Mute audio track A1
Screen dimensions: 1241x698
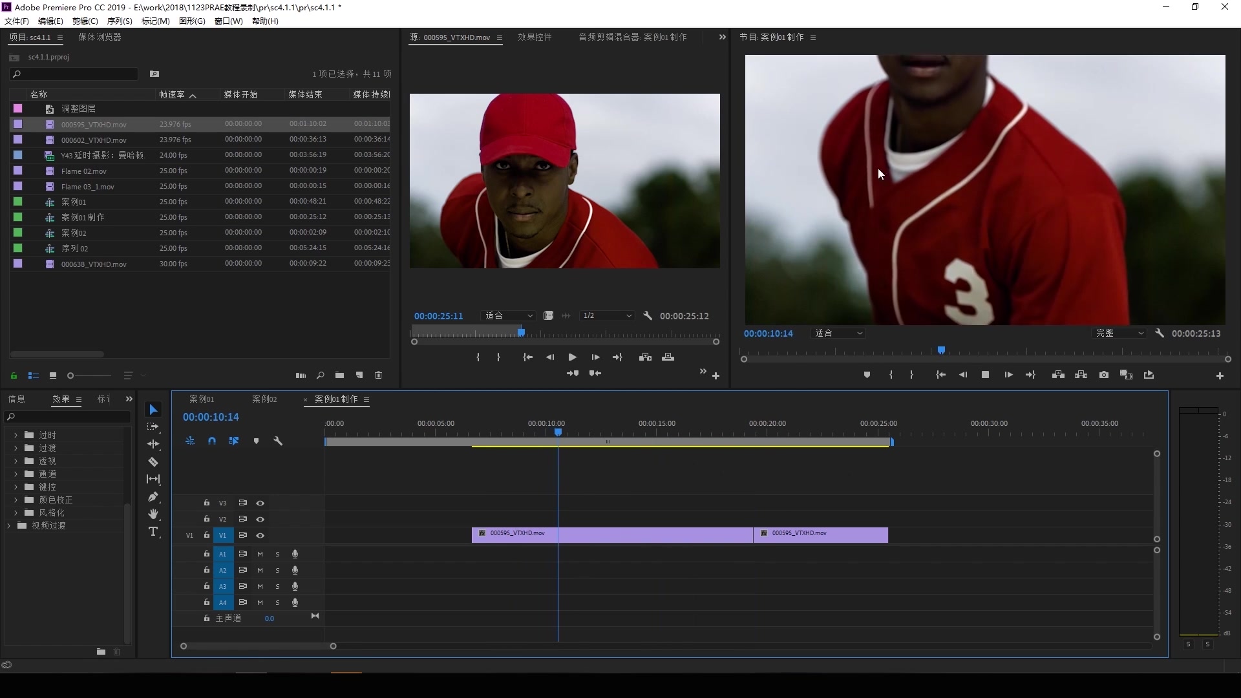tap(260, 554)
